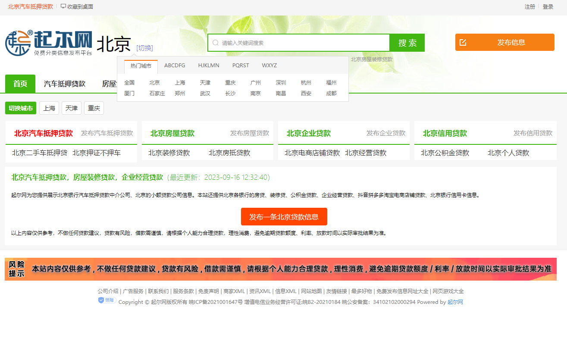This screenshot has height=350, width=567.
Task: Open 汽车抵押贷款 in navigation bar
Action: (x=65, y=84)
